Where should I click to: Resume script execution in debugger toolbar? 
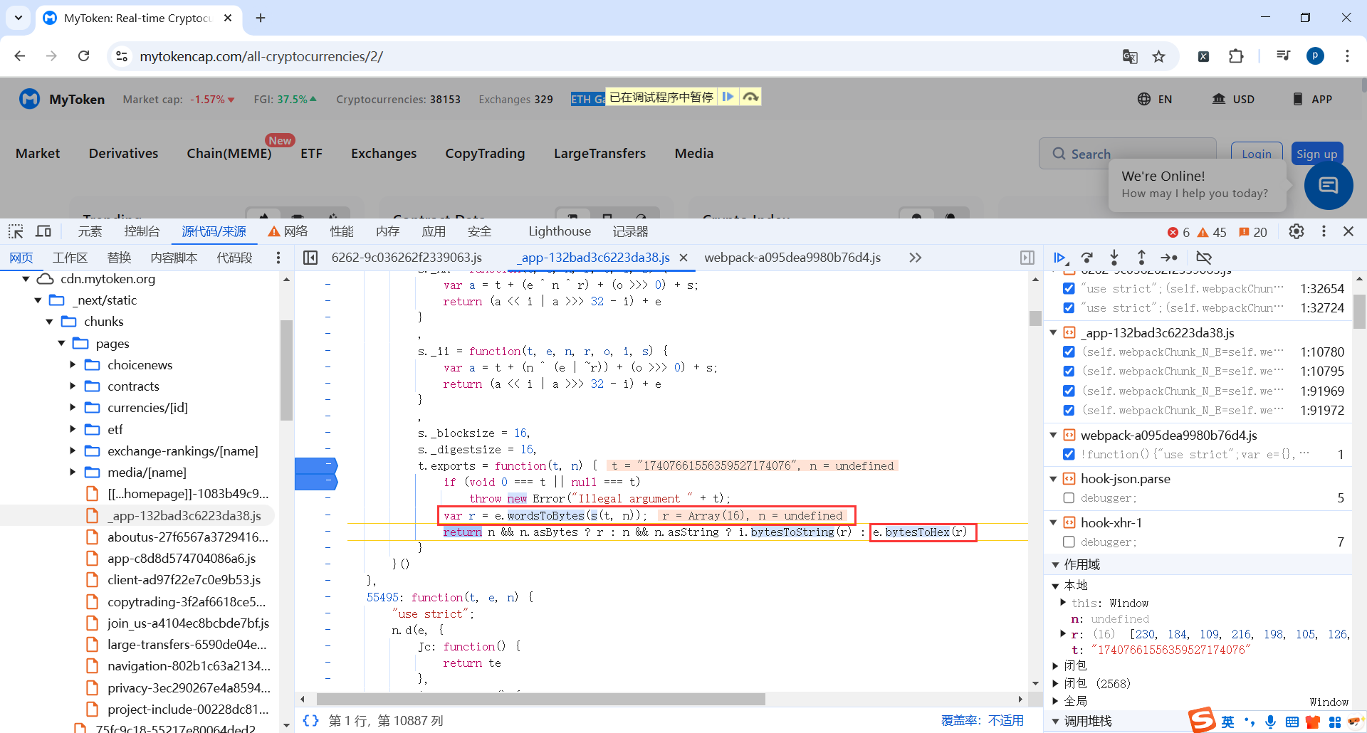1059,258
